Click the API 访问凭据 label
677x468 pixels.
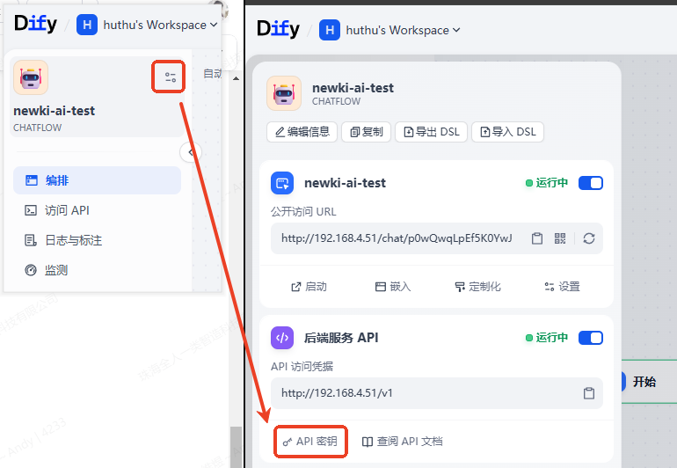click(302, 367)
